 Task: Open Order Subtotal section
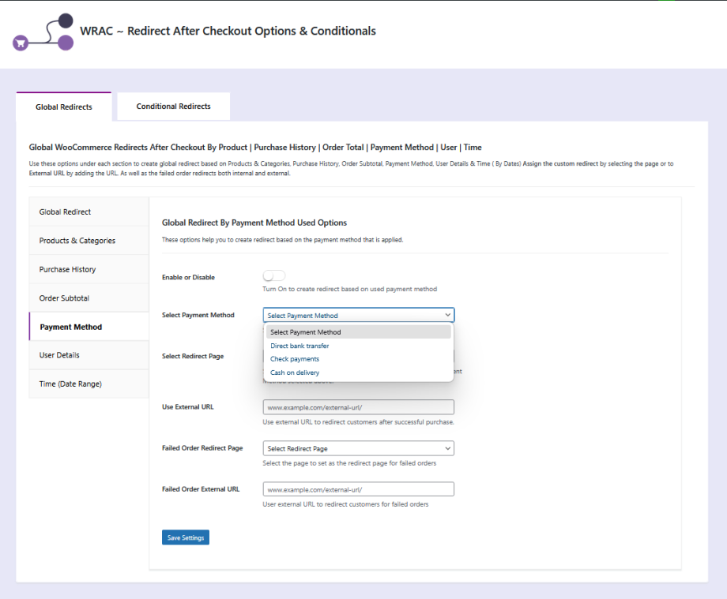point(89,298)
